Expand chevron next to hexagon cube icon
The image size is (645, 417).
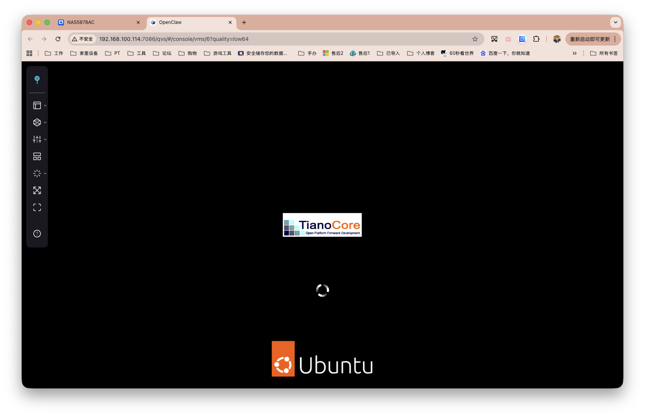(x=45, y=122)
